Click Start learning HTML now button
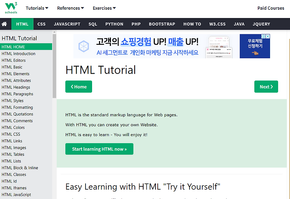Viewport: 290px width, 199px height. pyautogui.click(x=99, y=149)
